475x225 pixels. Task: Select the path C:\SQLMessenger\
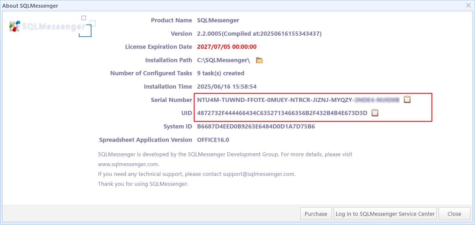(x=224, y=60)
